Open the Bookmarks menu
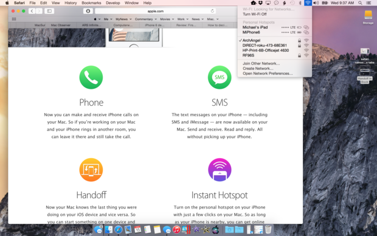 [x=91, y=3]
